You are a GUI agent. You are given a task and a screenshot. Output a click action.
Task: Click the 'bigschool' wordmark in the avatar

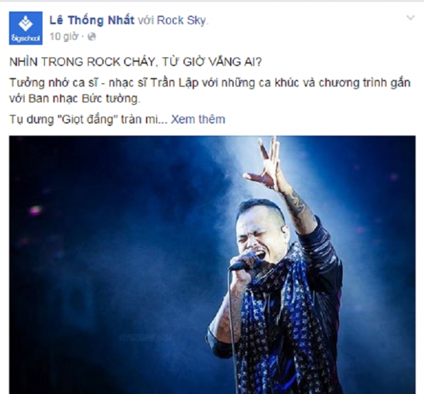[26, 39]
